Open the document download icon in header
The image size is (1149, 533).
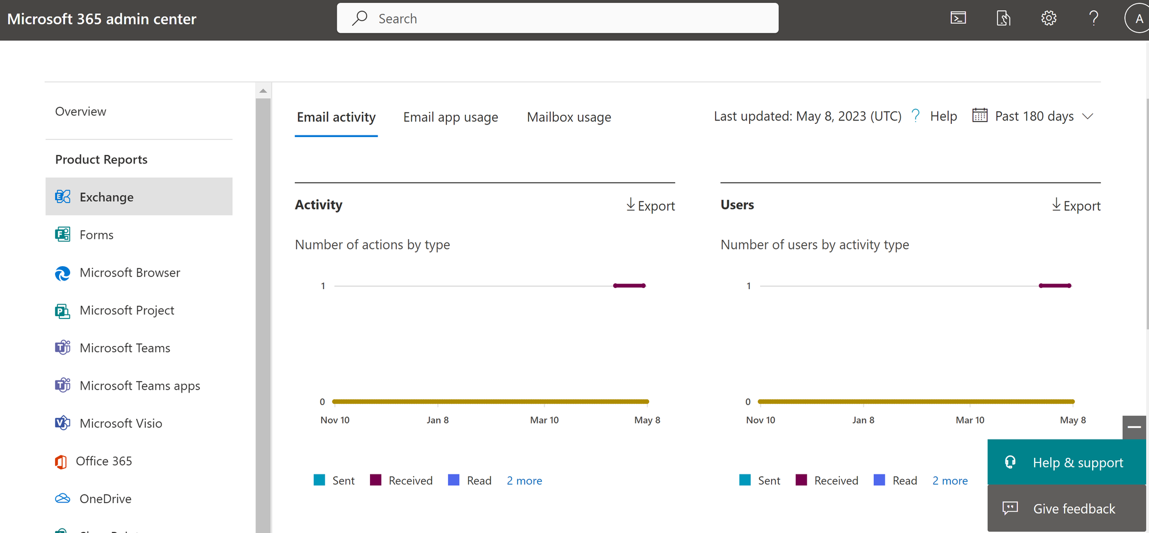tap(1004, 18)
